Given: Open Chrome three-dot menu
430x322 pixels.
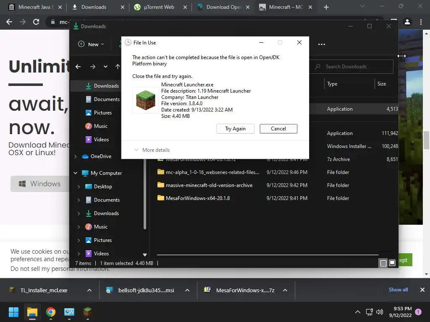Looking at the screenshot, I should (421, 22).
